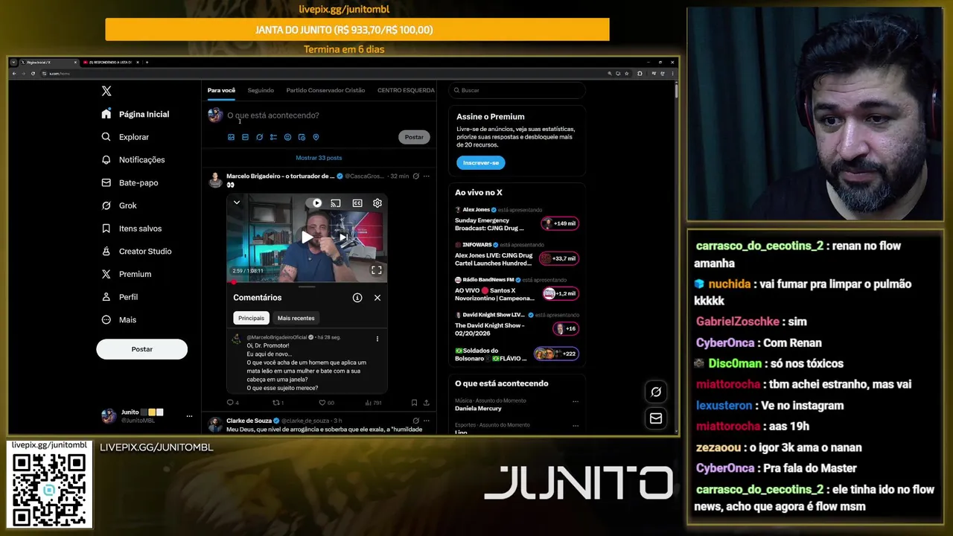Viewport: 953px width, 536px height.
Task: Repost the Marcelo Brigadeiro post
Action: click(x=278, y=403)
